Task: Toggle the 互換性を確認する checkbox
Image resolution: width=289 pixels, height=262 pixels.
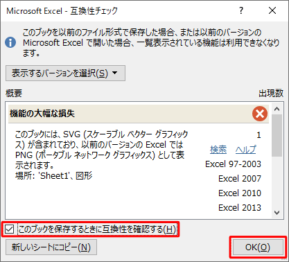Action: (x=10, y=229)
